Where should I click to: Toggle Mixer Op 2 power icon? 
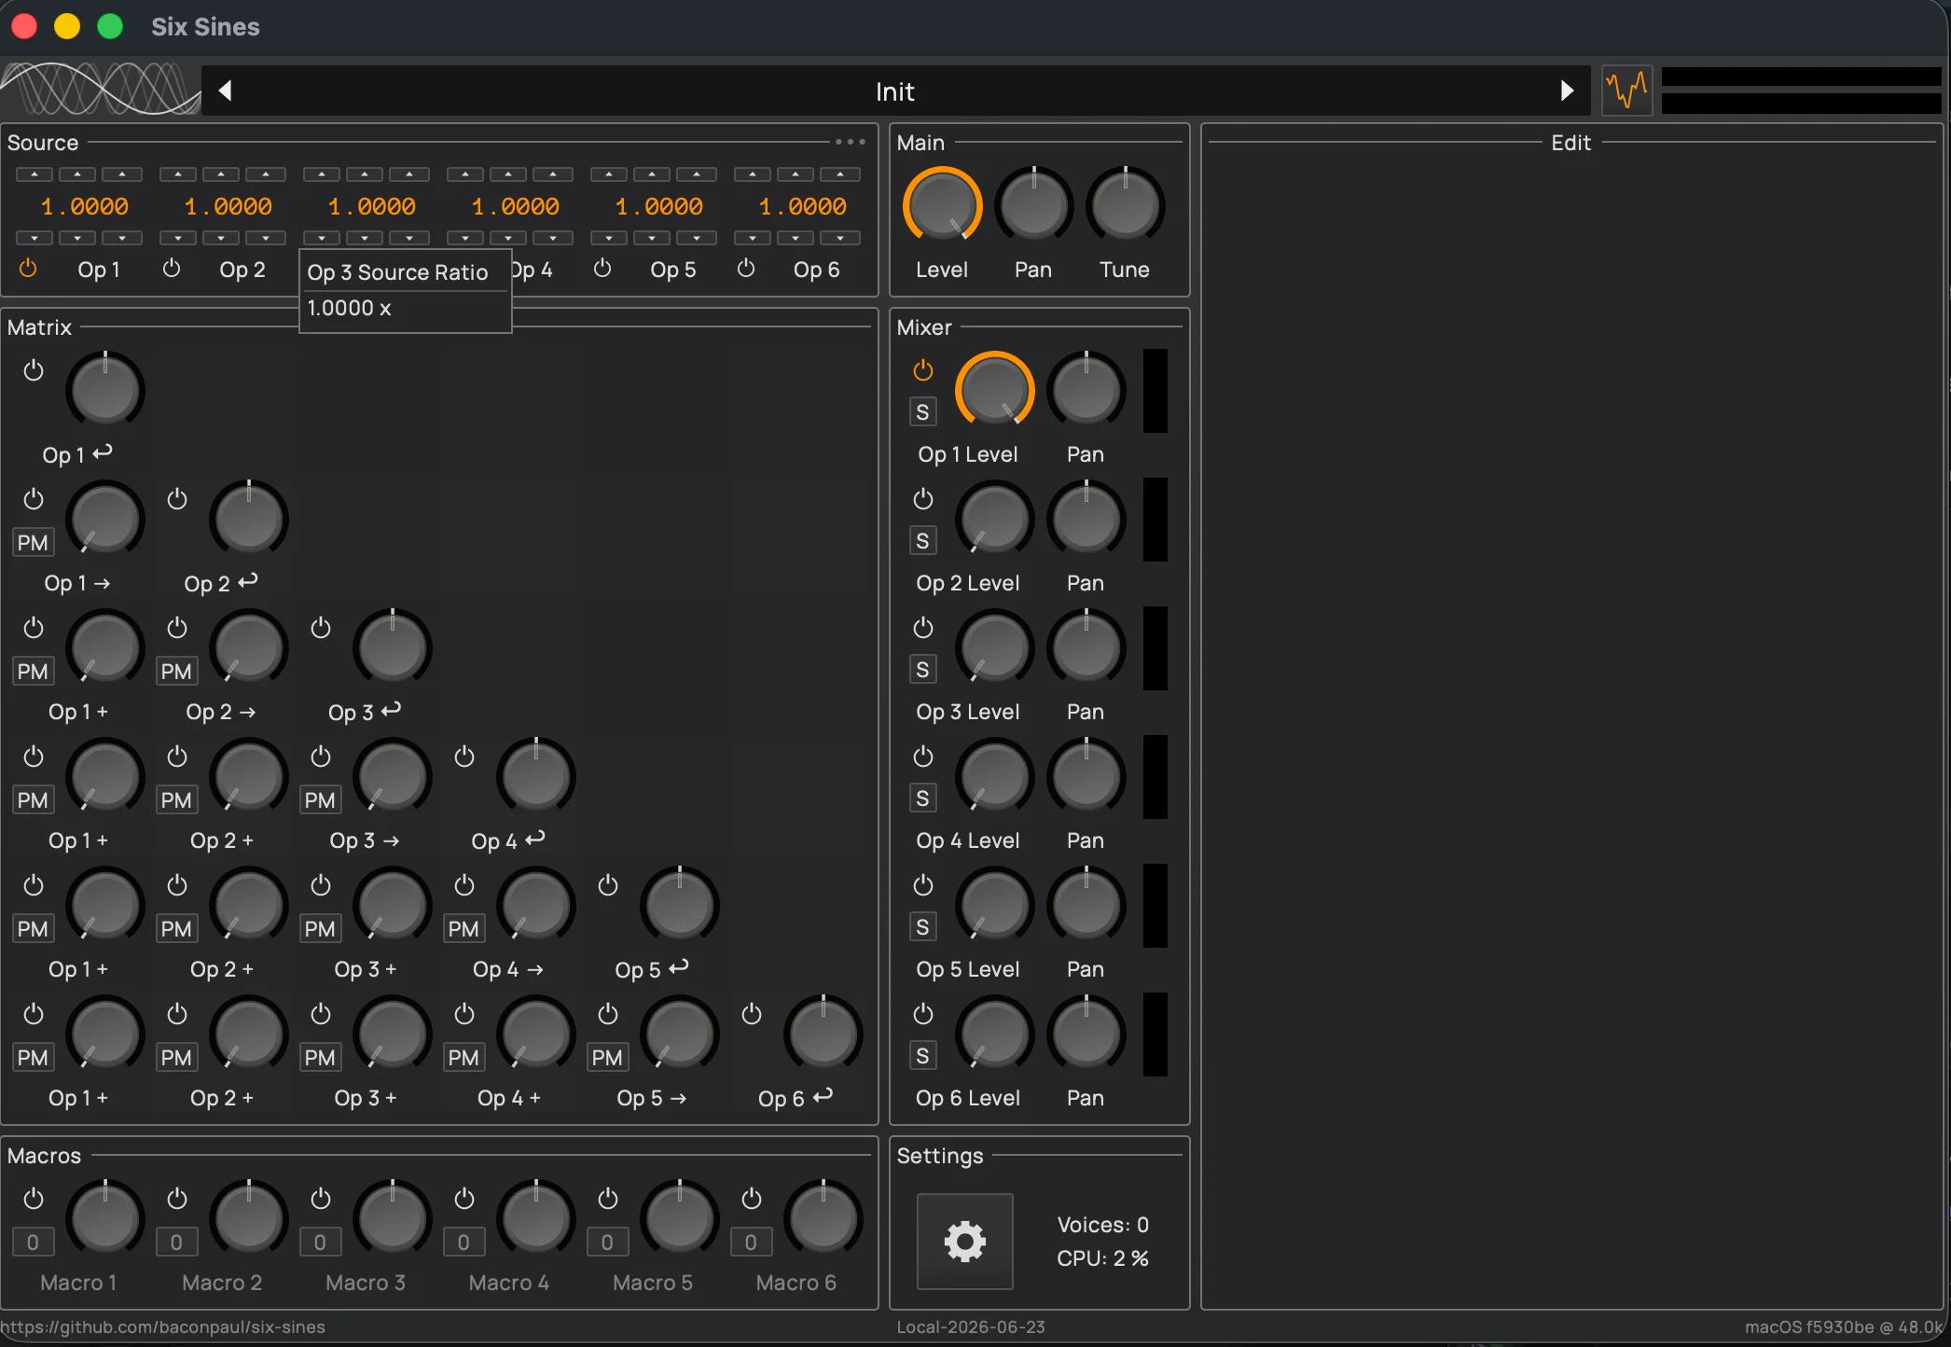[x=923, y=499]
